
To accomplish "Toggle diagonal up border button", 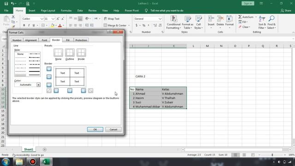I will 49,91.
